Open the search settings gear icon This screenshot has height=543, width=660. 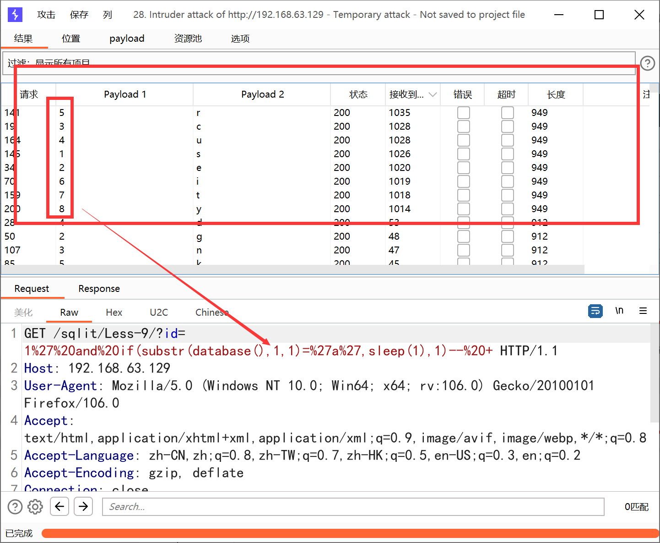point(35,507)
